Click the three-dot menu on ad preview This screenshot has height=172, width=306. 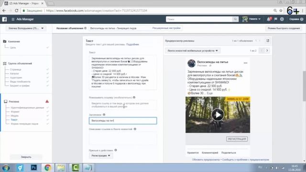point(245,63)
